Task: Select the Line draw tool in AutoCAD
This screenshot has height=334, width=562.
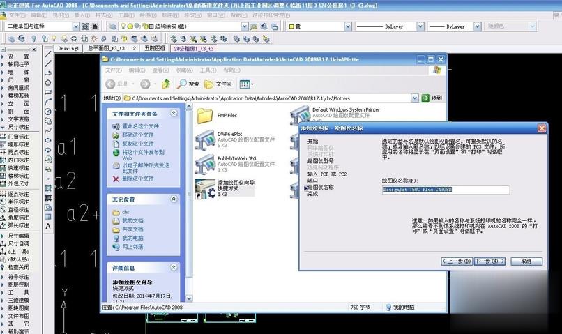Action: pos(48,54)
